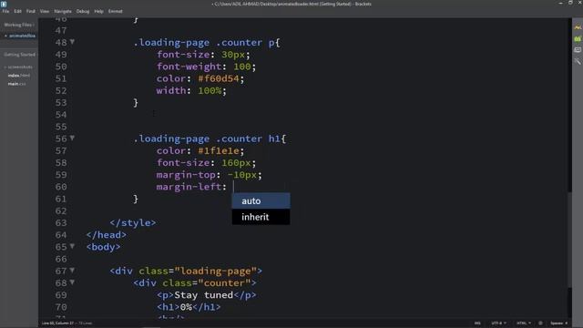
Task: Click the 'font-weight' property on line 50
Action: click(189, 67)
